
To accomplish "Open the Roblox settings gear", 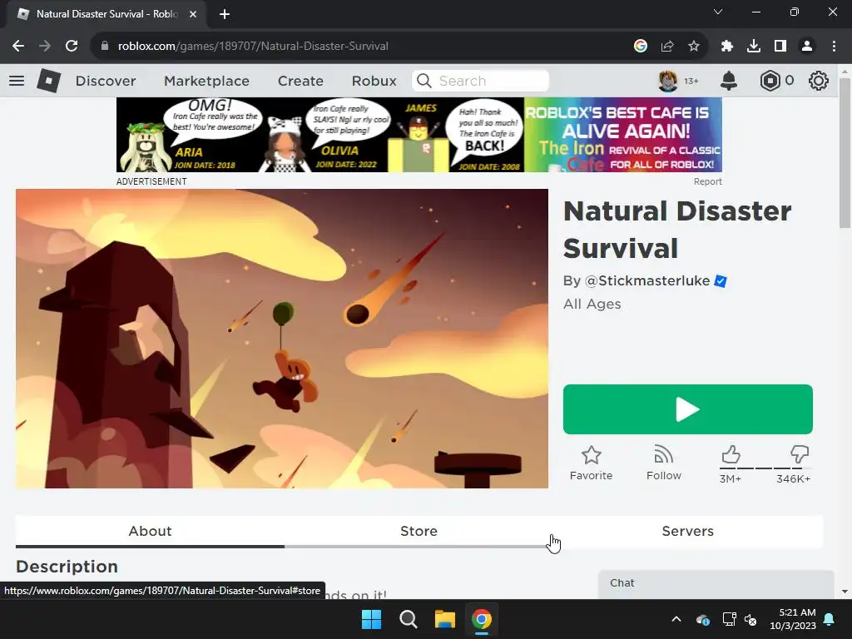I will click(x=819, y=81).
